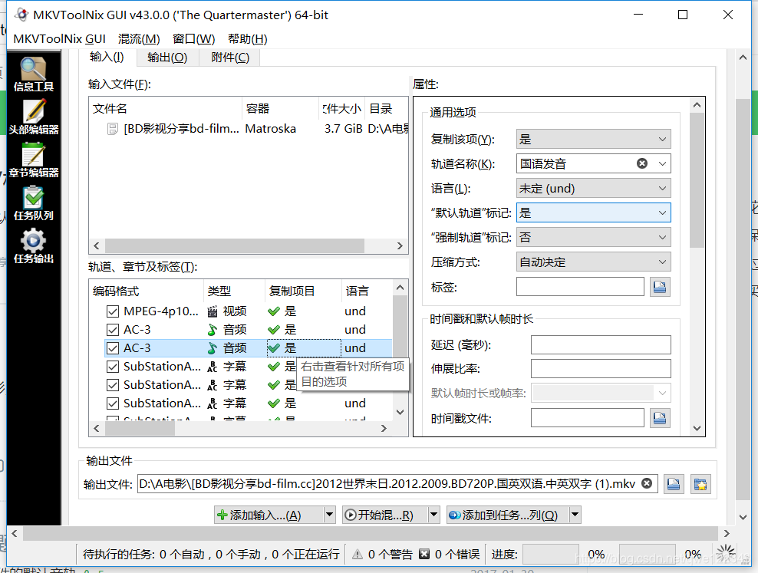Click the properties panel vertical scrollbar
758x573 pixels.
pos(697,181)
